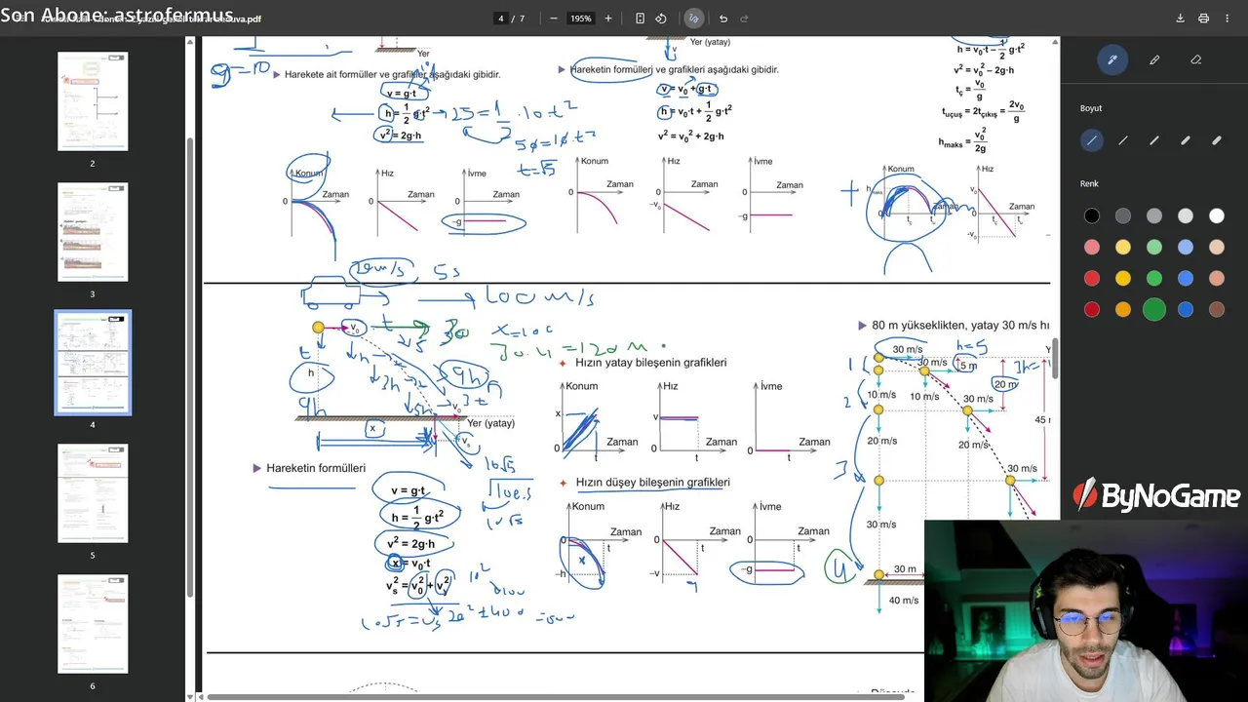The width and height of the screenshot is (1248, 702).
Task: Pick the black color swatch
Action: click(1092, 216)
